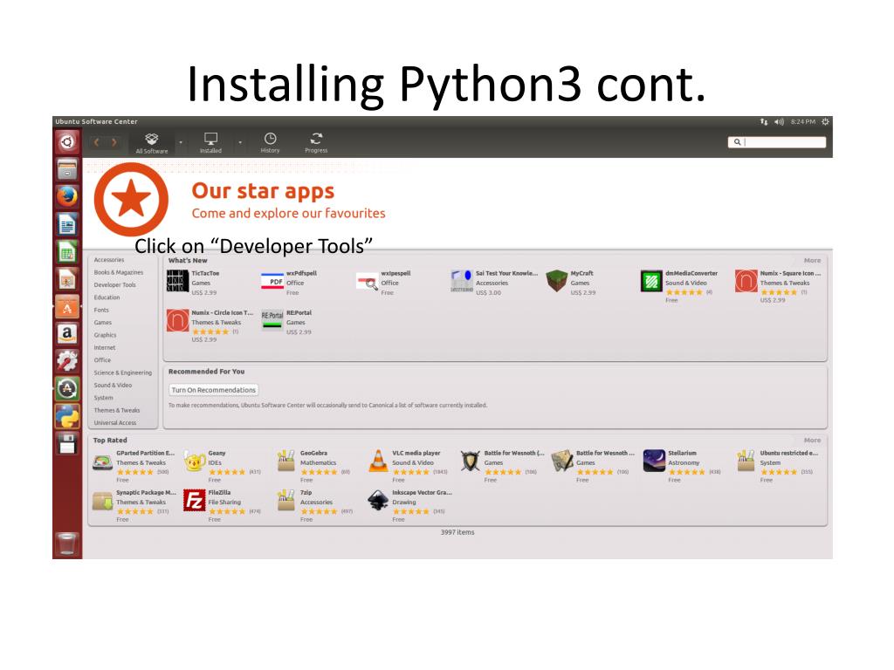Open the Trash from the launcher

(67, 543)
